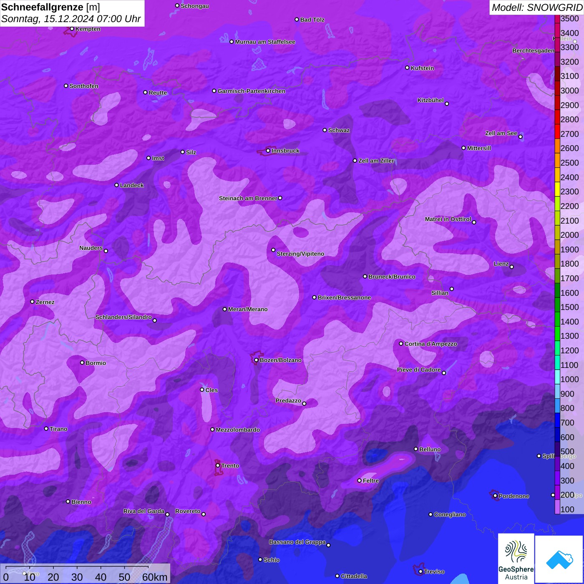Click the Trento city marker dot

point(218,466)
